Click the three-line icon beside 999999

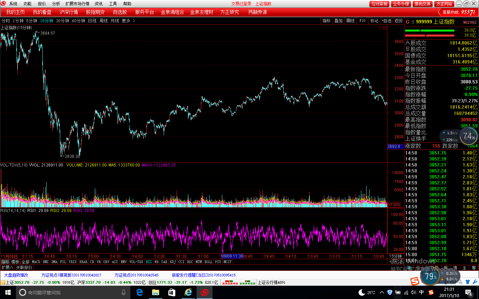413,22
